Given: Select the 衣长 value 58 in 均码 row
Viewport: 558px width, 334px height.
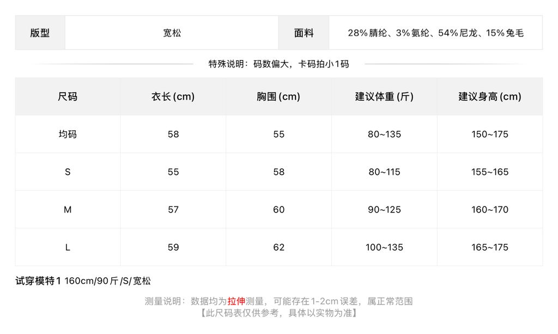Looking at the screenshot, I should point(173,134).
